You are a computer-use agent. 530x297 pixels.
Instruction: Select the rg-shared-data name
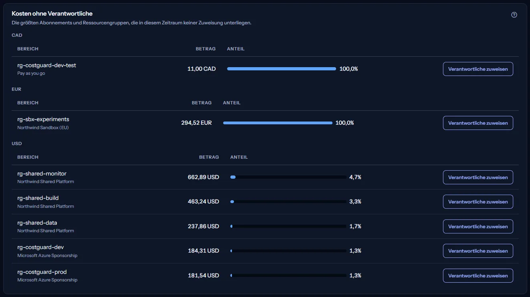pos(37,223)
